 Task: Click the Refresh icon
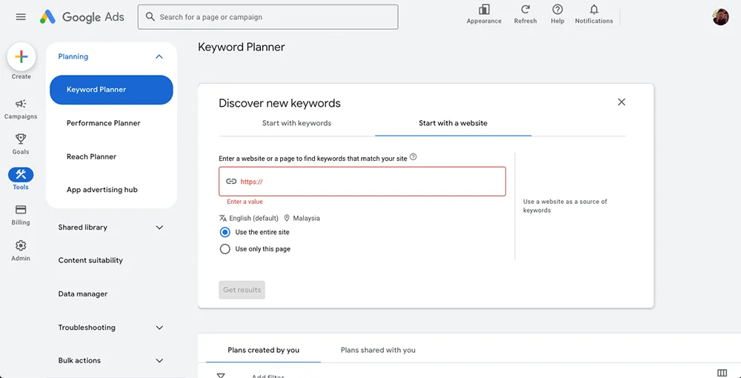point(525,10)
